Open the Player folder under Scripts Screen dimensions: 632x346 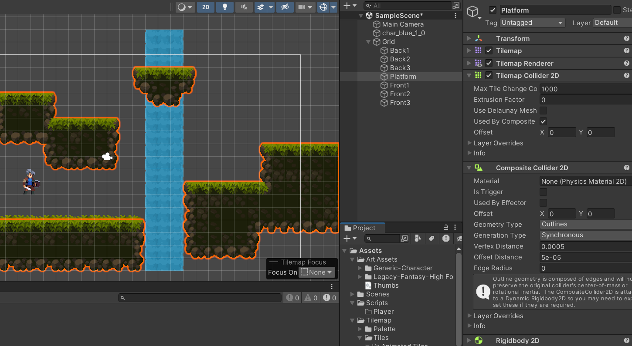tap(383, 312)
